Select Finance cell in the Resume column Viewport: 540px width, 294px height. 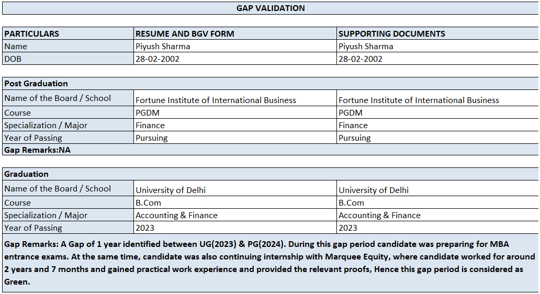click(x=150, y=125)
